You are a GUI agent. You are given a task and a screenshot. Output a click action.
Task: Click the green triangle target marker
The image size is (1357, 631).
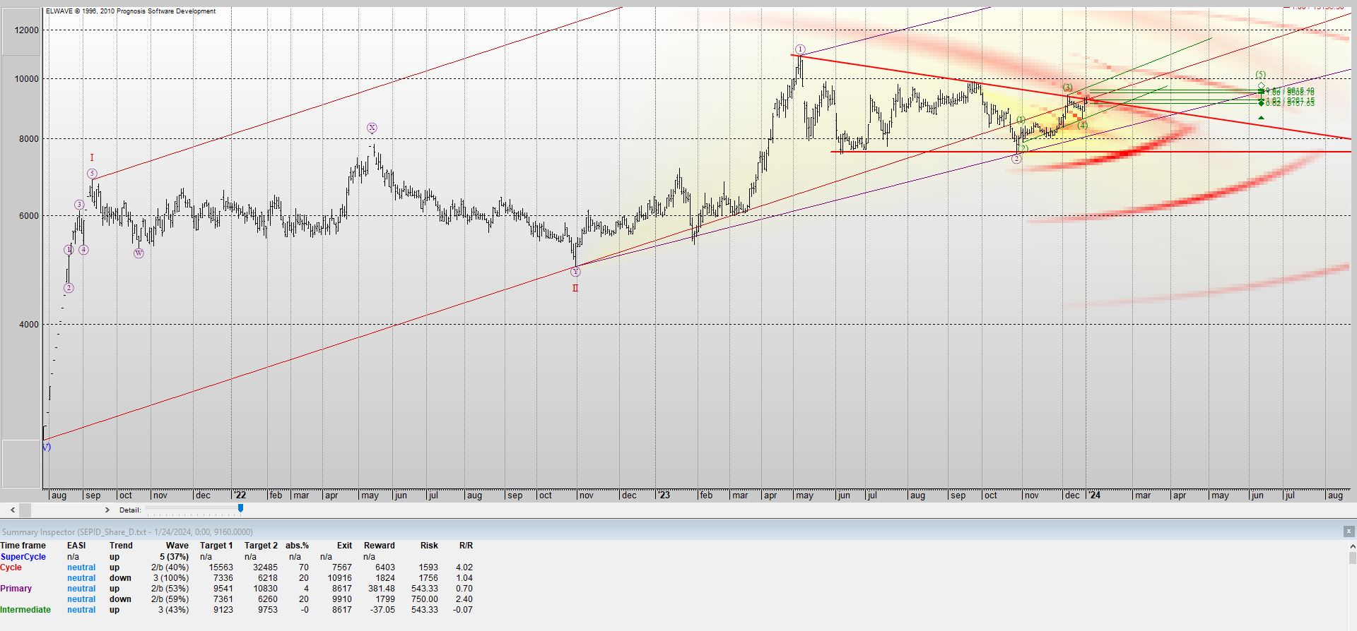coord(1261,118)
